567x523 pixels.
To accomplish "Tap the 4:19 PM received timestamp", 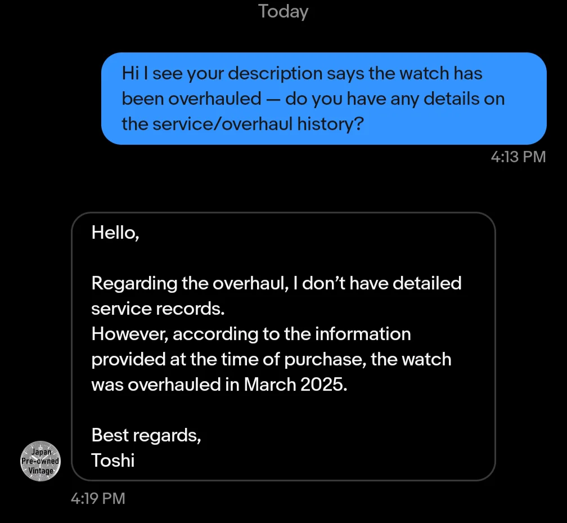I will (x=98, y=498).
